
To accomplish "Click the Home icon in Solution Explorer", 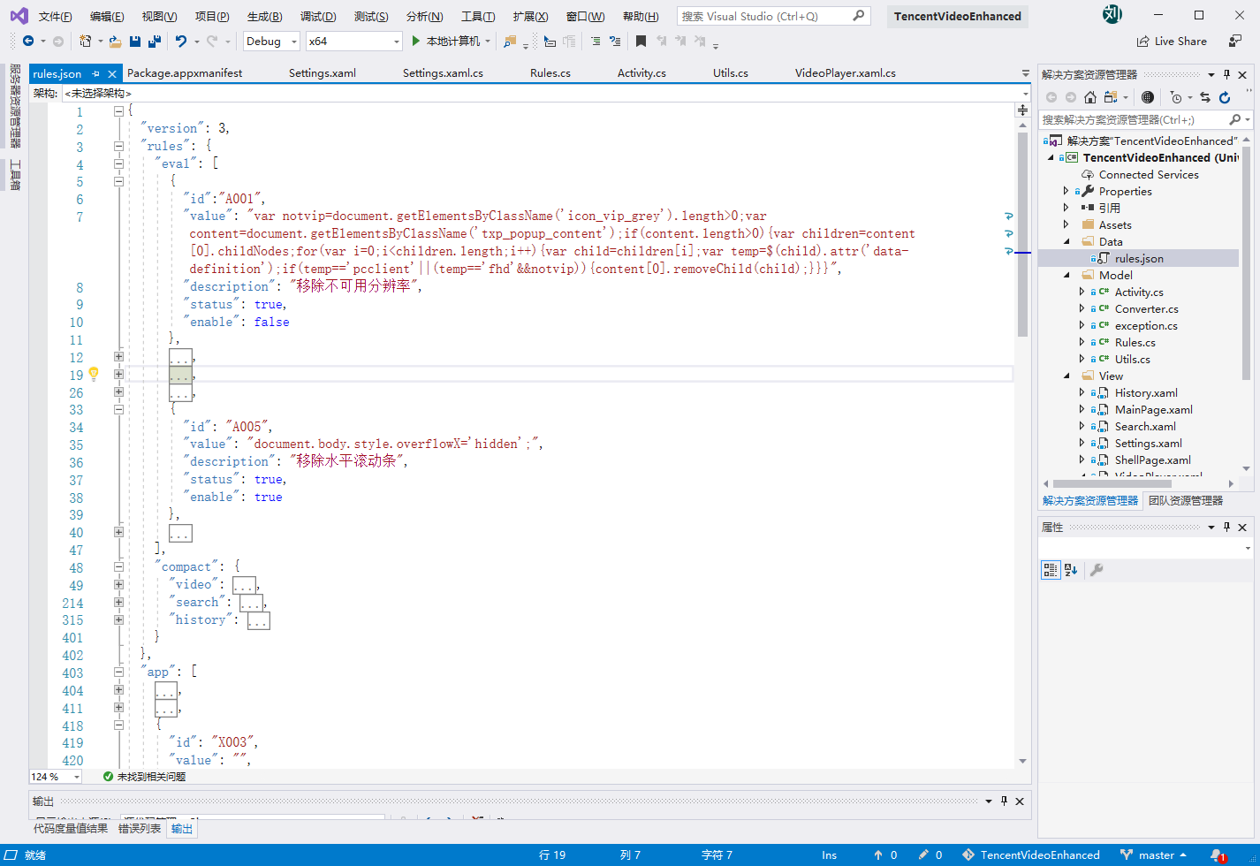I will click(1090, 97).
